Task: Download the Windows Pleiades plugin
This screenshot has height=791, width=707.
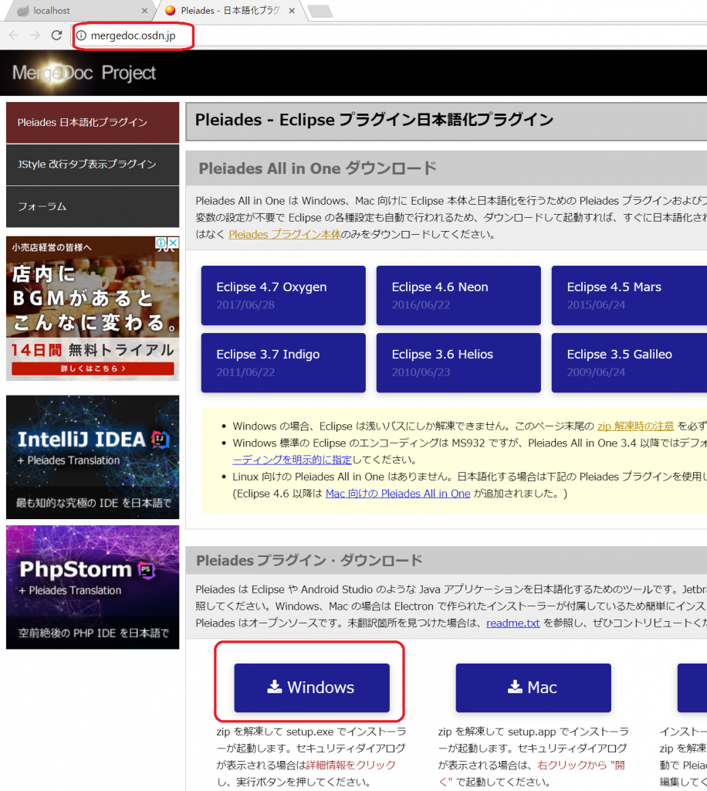Action: (312, 687)
